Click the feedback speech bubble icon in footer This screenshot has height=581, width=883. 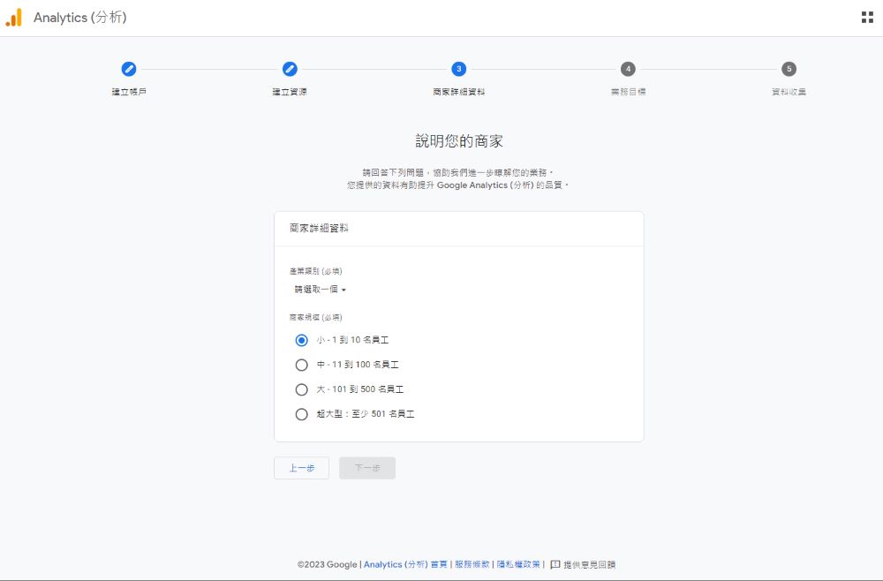click(x=555, y=565)
